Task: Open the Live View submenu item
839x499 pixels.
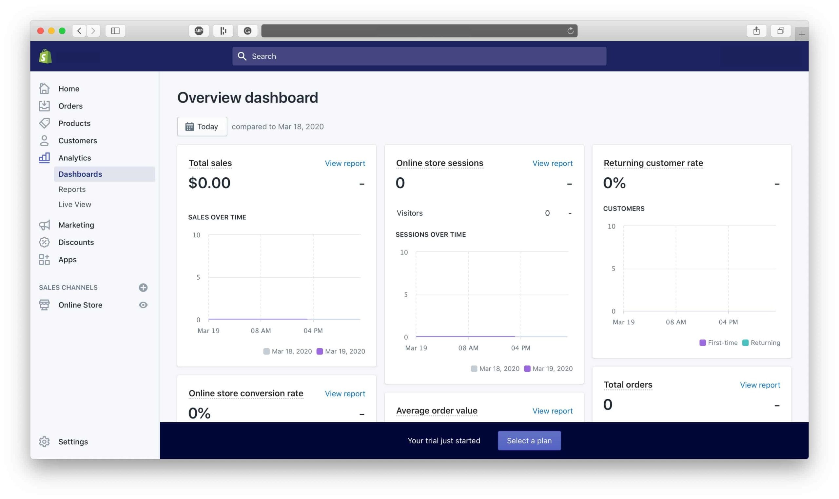Action: pos(75,205)
